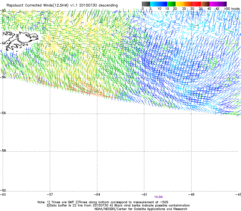This screenshot has height=211, width=241.
Task: Click the -54 longitude axis label
Action: click(x=97, y=194)
